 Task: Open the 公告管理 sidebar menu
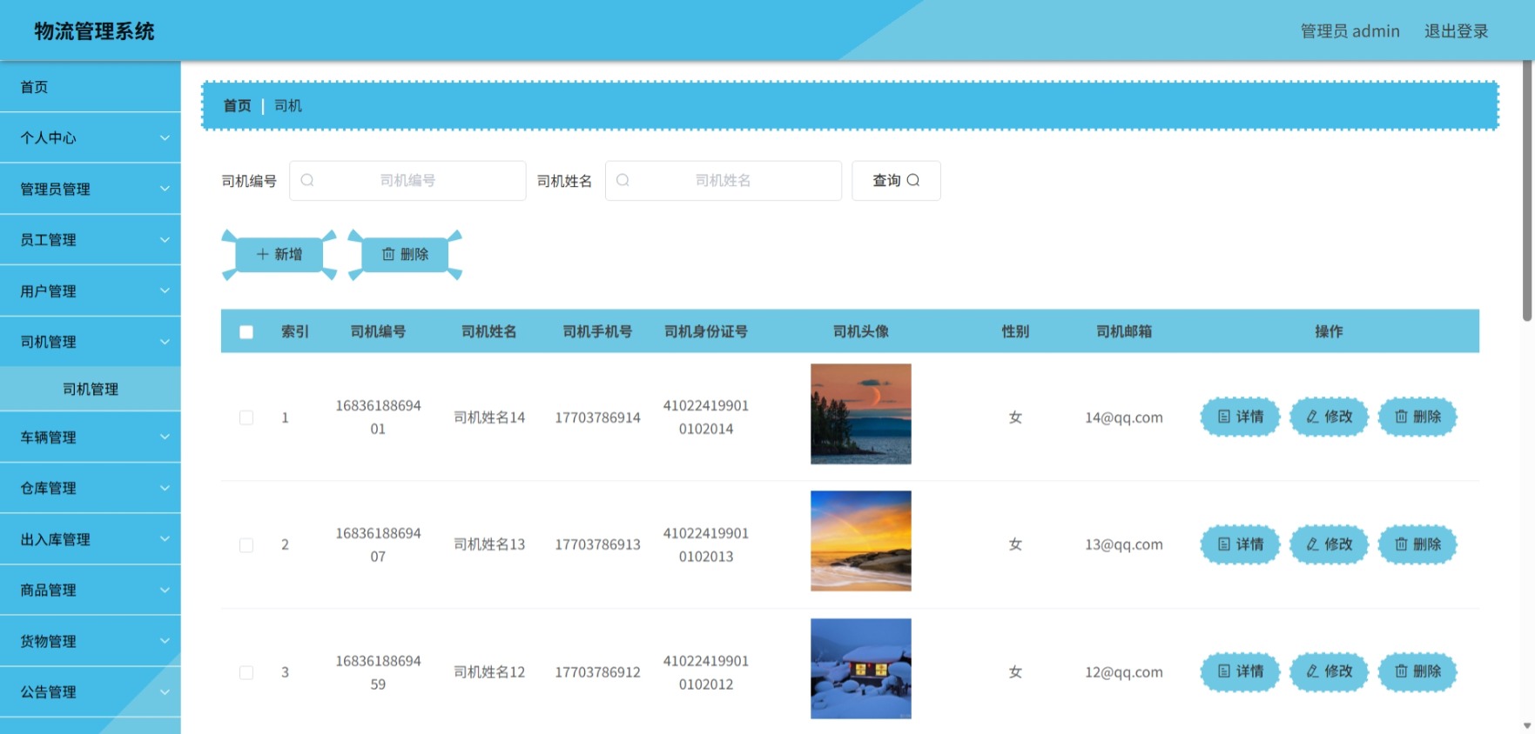click(x=91, y=692)
